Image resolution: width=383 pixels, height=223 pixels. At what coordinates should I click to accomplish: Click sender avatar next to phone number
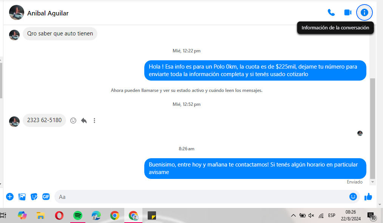point(14,122)
